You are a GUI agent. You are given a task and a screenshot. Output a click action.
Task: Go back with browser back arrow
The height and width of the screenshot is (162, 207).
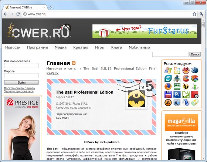pyautogui.click(x=6, y=14)
